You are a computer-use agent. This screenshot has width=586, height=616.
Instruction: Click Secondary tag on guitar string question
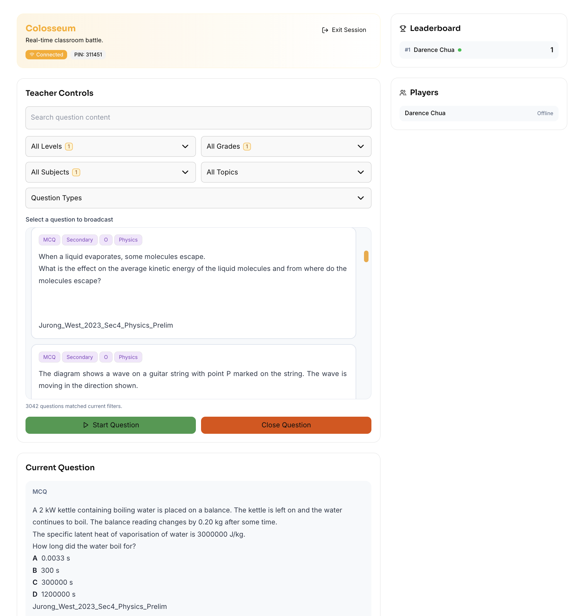(x=80, y=357)
